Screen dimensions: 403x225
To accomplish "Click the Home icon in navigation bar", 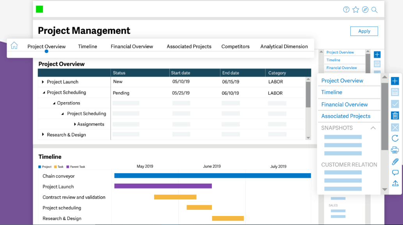I will click(14, 46).
